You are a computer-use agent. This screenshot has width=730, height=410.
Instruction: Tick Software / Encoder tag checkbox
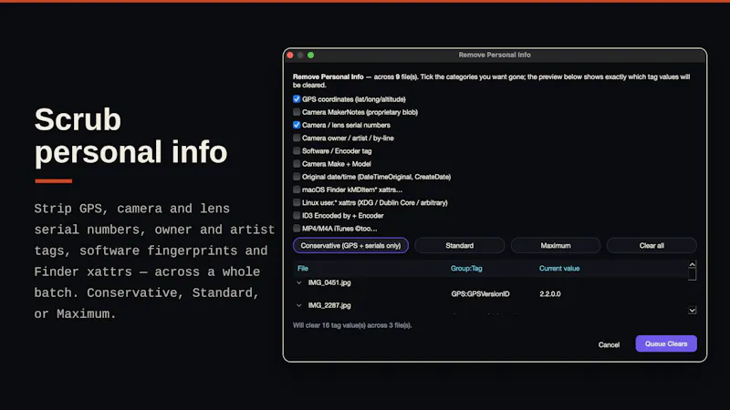pos(297,151)
